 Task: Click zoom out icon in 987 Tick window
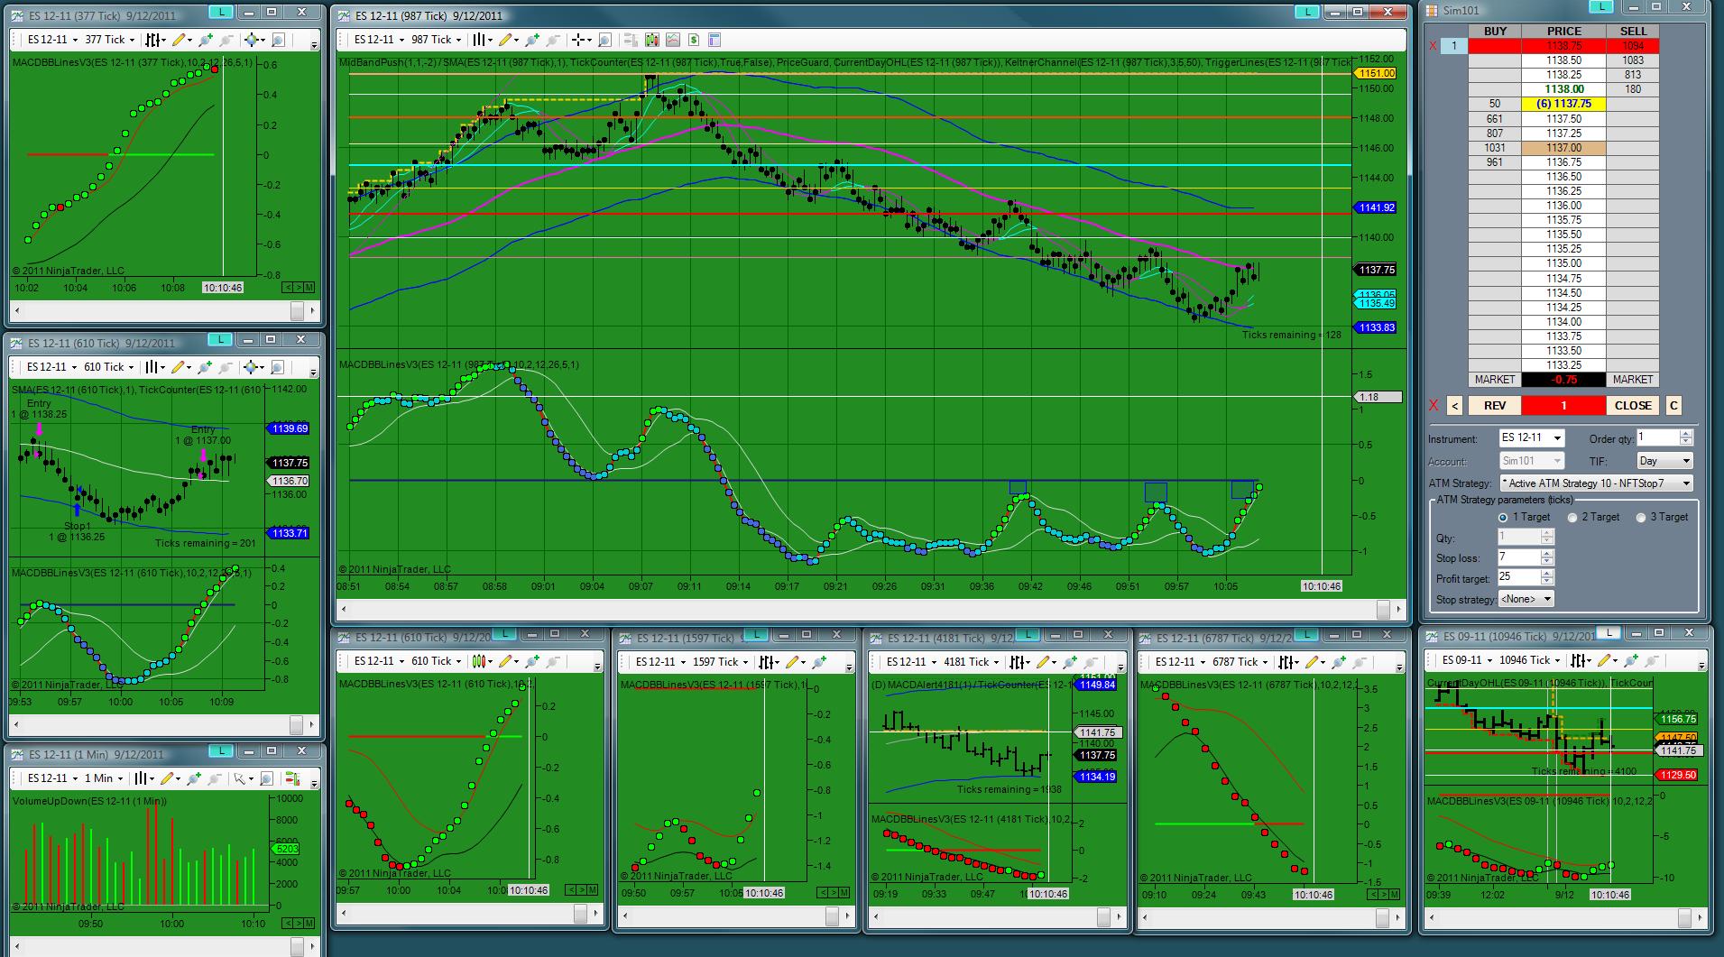point(553,40)
